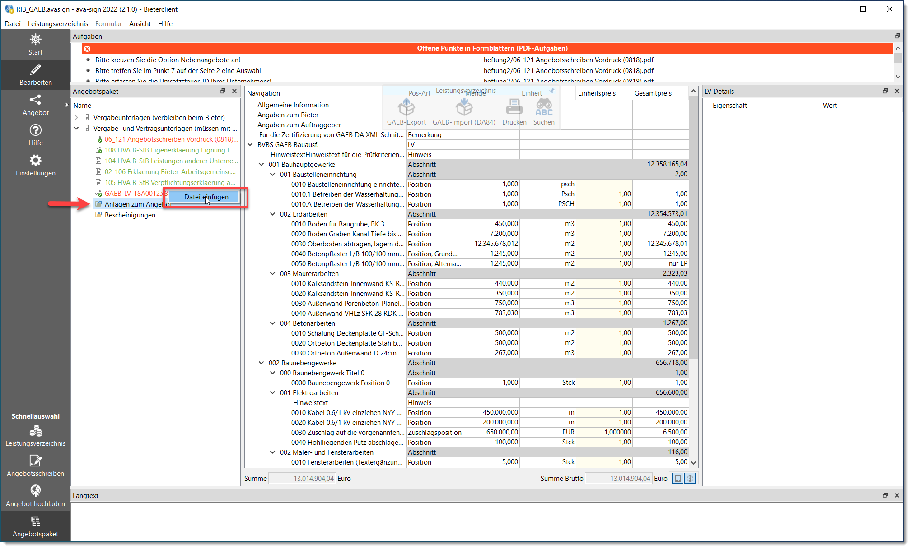Open the Hilfe menu in the menu bar
Screen dimensions: 911x549
[x=165, y=24]
